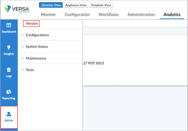Open Logs via the clipboard icon
The height and width of the screenshot is (131, 188).
click(x=9, y=70)
